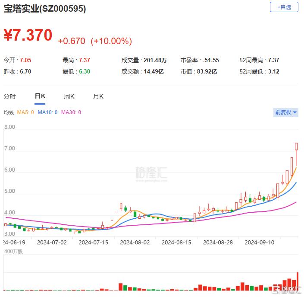Click the 最低 value 6.30
The width and height of the screenshot is (304, 297).
pos(85,71)
